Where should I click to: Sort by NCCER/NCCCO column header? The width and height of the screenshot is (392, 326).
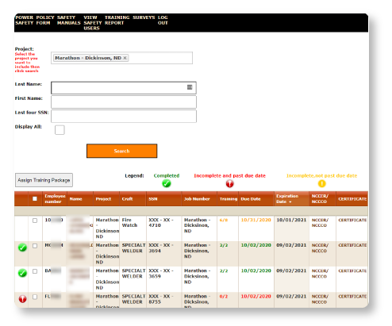point(320,198)
